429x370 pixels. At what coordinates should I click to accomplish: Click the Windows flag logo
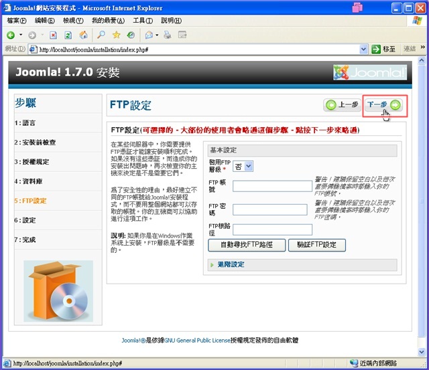pos(417,21)
